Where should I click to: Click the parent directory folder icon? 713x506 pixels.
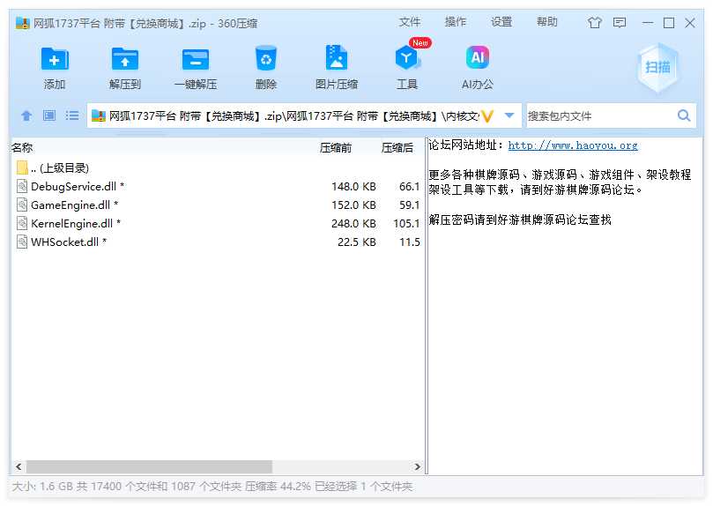pyautogui.click(x=22, y=167)
